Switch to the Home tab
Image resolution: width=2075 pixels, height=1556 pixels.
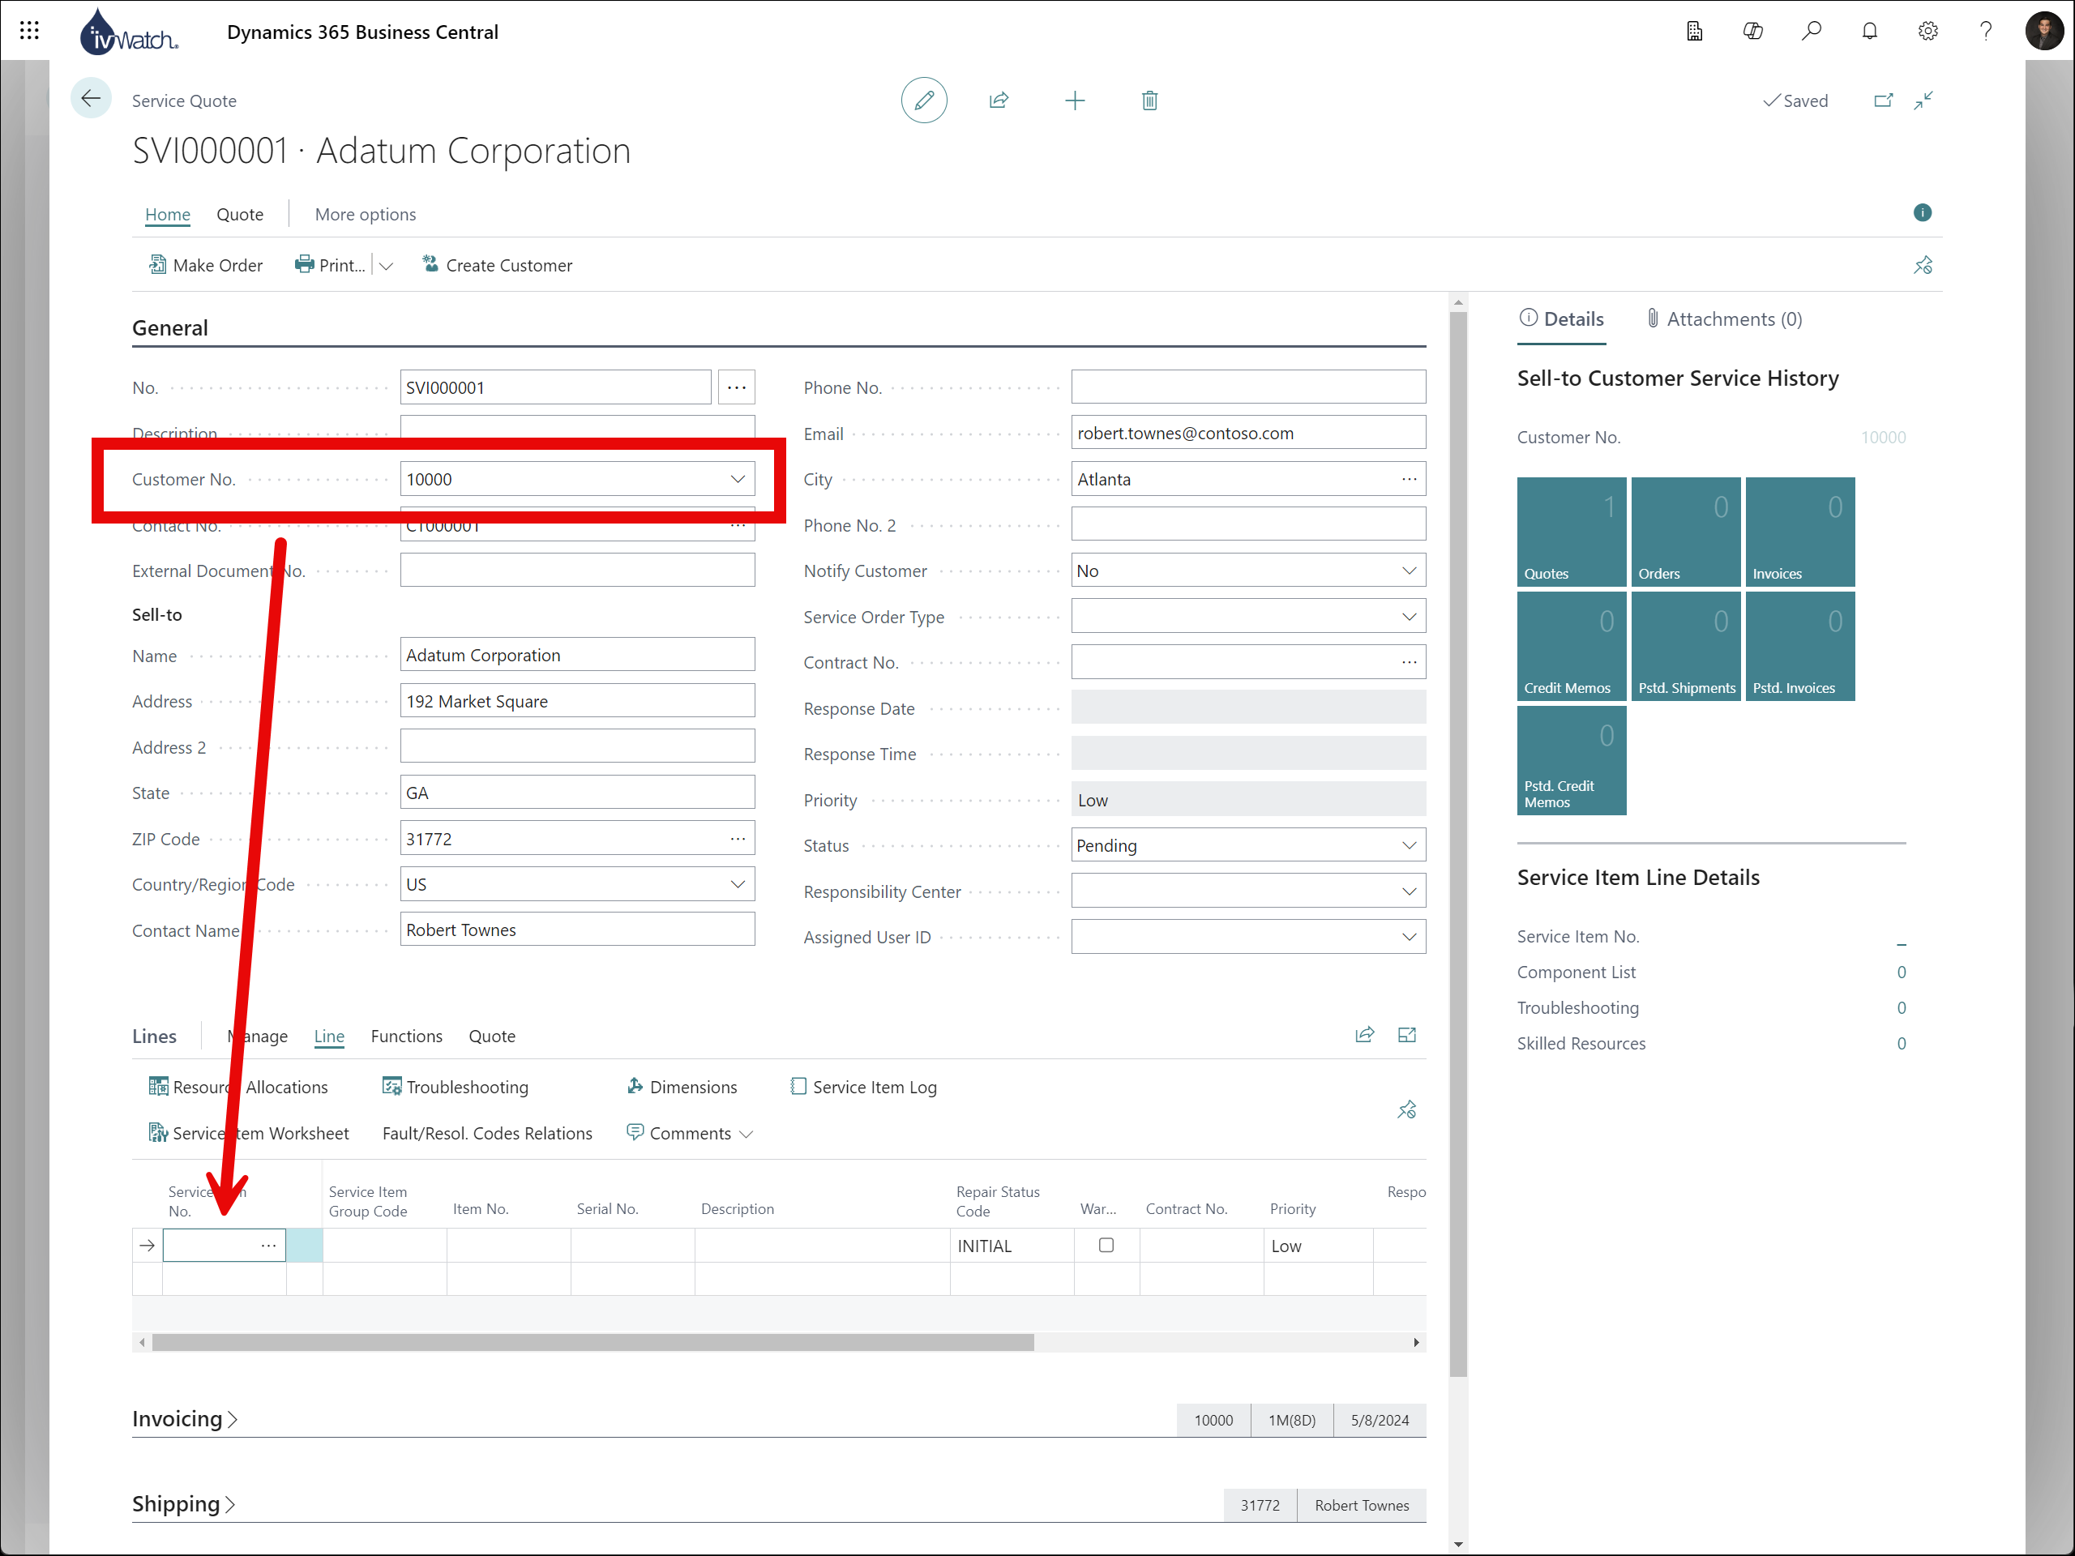pos(168,214)
